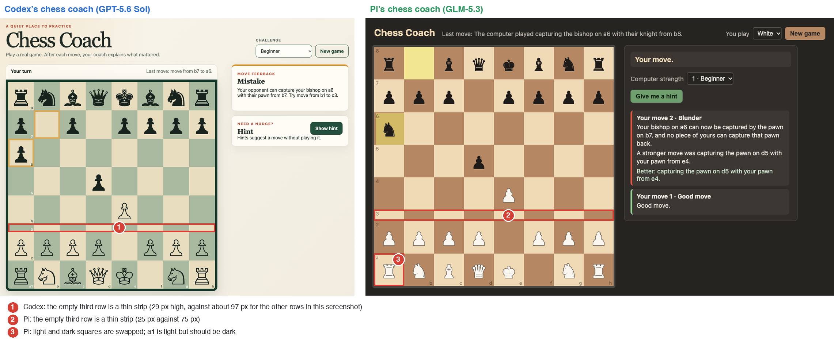Open the You play White dropdown
The width and height of the screenshot is (834, 346).
pos(767,34)
